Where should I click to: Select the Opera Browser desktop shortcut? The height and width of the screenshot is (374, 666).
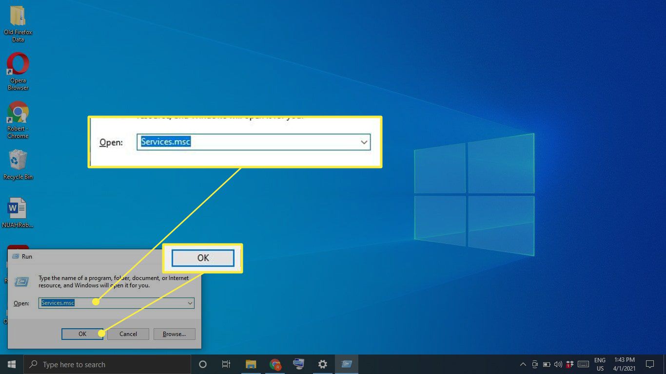(x=18, y=65)
